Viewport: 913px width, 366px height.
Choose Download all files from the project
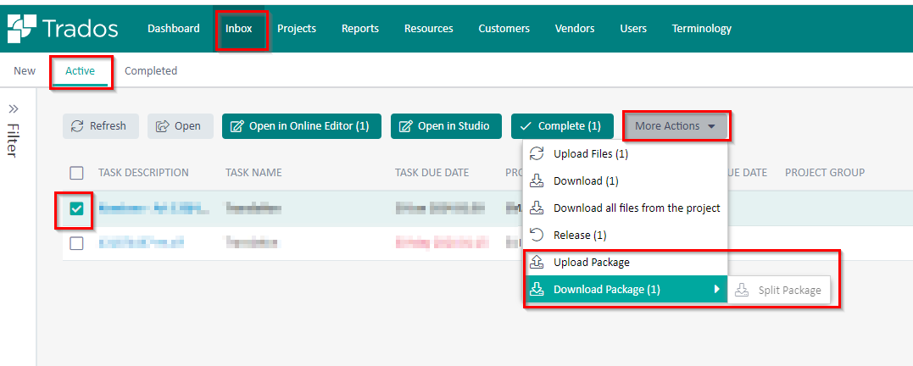[626, 208]
